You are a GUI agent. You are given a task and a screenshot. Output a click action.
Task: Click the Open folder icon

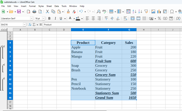[x=11, y=12]
